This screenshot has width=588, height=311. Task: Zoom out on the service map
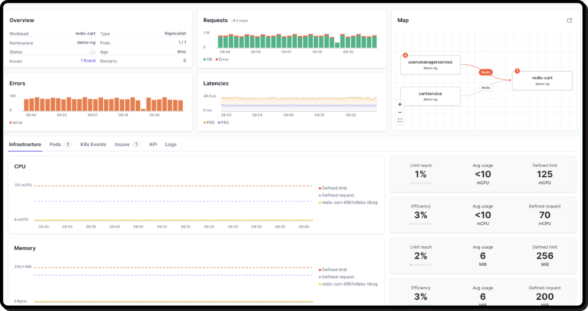click(400, 112)
